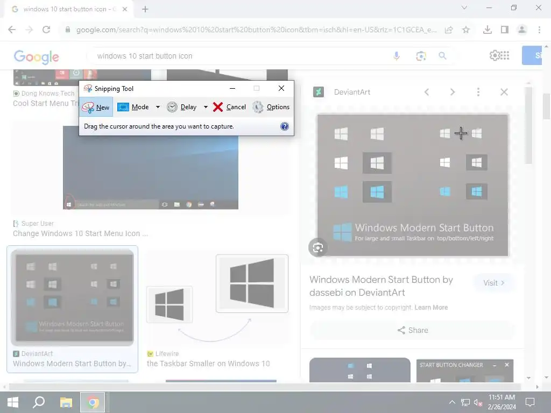Open Change Windows 10 Start Menu Icon link
The width and height of the screenshot is (551, 413).
(81, 233)
